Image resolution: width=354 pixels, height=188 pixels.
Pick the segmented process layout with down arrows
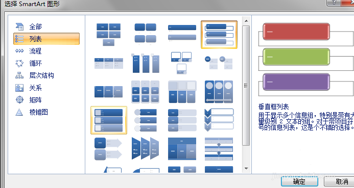coord(219,149)
